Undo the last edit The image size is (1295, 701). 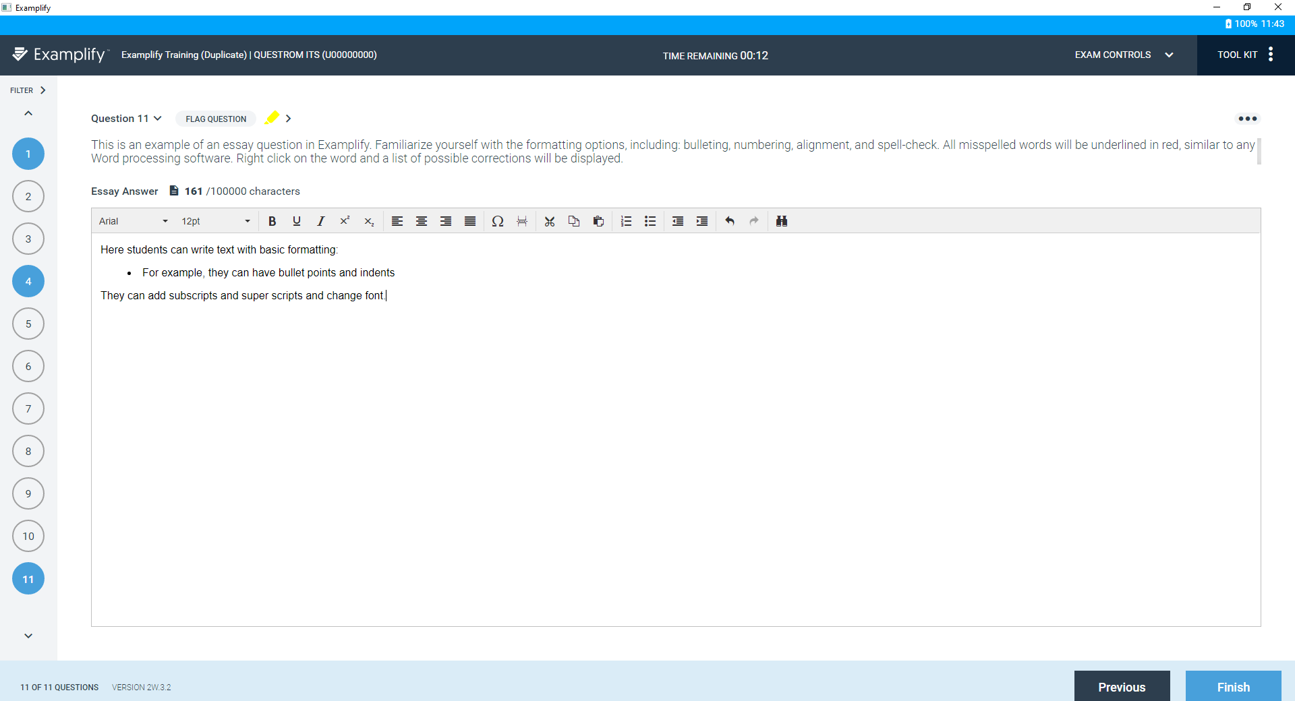click(x=729, y=221)
